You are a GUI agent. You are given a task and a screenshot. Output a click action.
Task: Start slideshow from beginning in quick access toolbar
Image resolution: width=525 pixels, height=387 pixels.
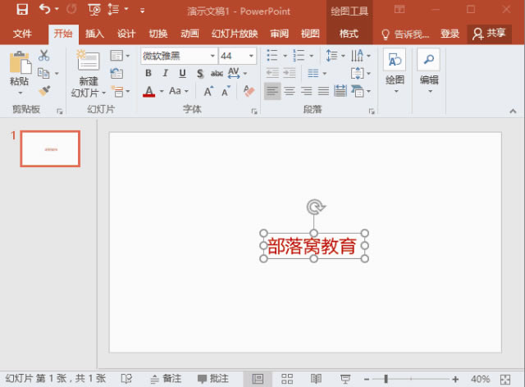tap(94, 9)
